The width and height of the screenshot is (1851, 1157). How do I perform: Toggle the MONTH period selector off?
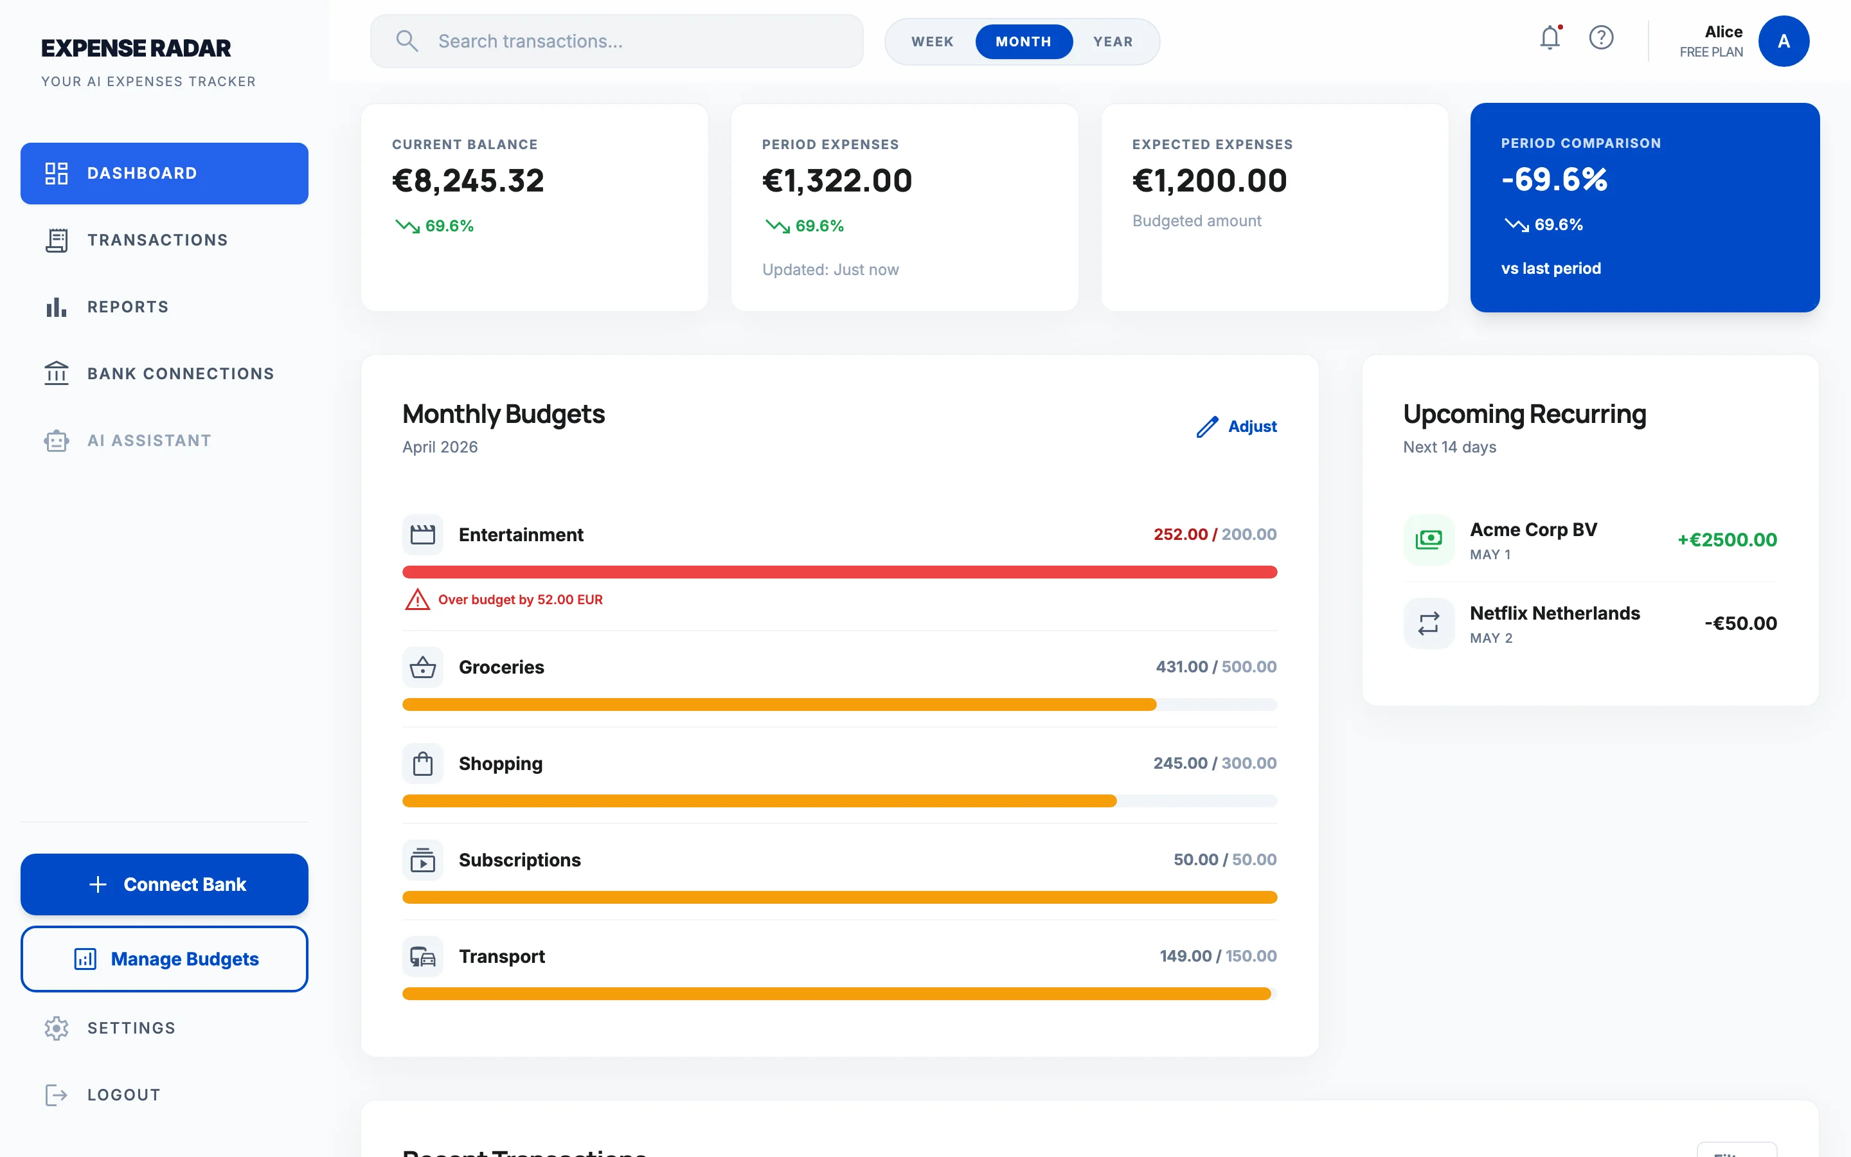(1024, 41)
